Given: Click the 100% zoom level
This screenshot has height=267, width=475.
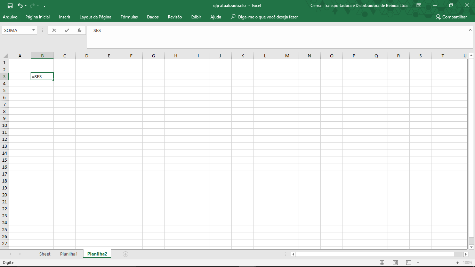Looking at the screenshot, I should 467,263.
